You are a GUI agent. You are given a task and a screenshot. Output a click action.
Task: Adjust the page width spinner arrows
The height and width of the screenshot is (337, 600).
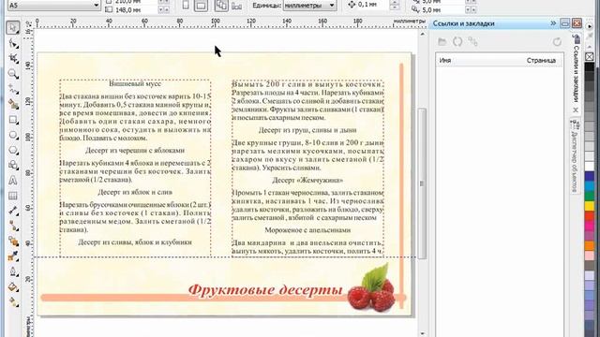[x=164, y=2]
